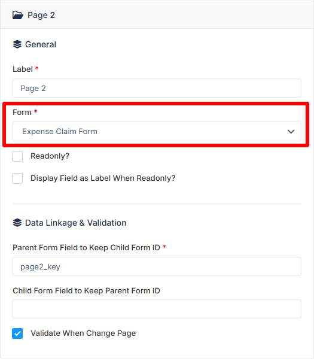The height and width of the screenshot is (361, 314).
Task: Click the Label input containing Page 2
Action: [157, 88]
